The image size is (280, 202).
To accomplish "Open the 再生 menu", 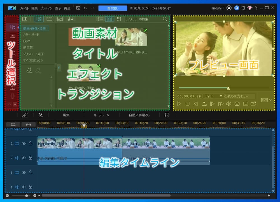I will (67, 8).
